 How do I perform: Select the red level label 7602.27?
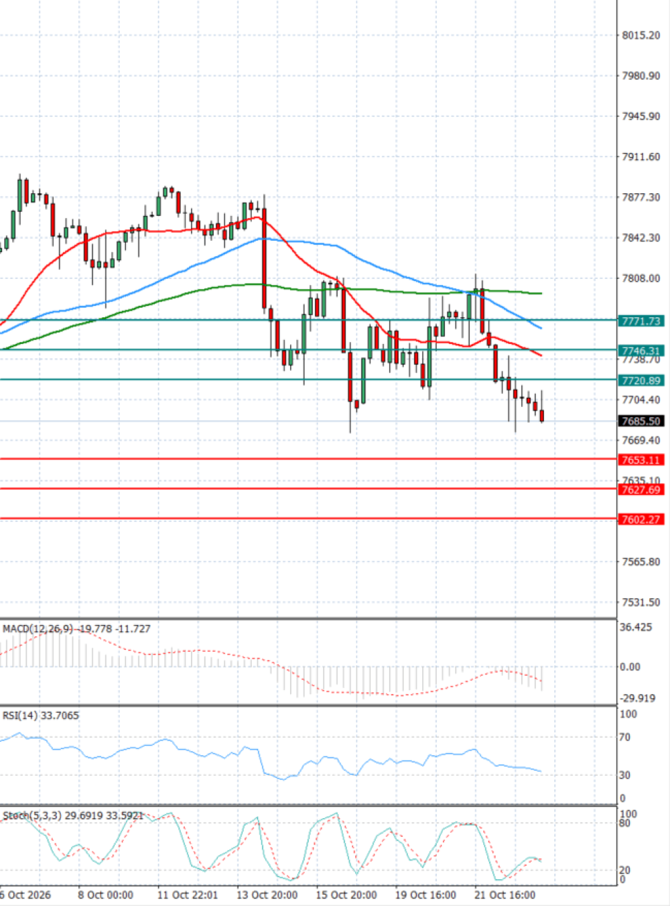pos(641,519)
